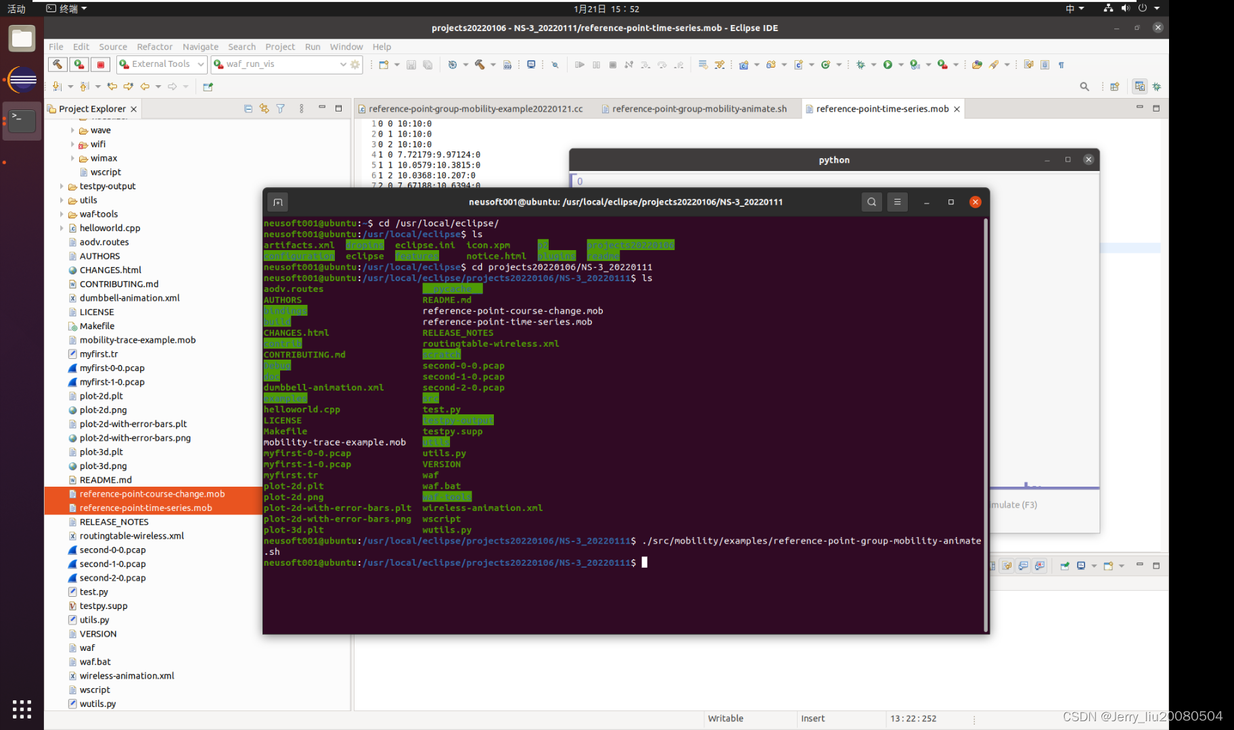Open the File menu
This screenshot has height=730, width=1234.
56,47
